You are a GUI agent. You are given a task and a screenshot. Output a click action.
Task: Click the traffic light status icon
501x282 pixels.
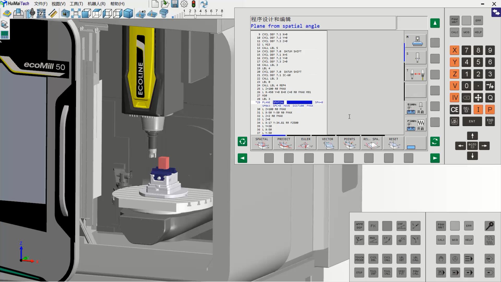click(x=193, y=4)
